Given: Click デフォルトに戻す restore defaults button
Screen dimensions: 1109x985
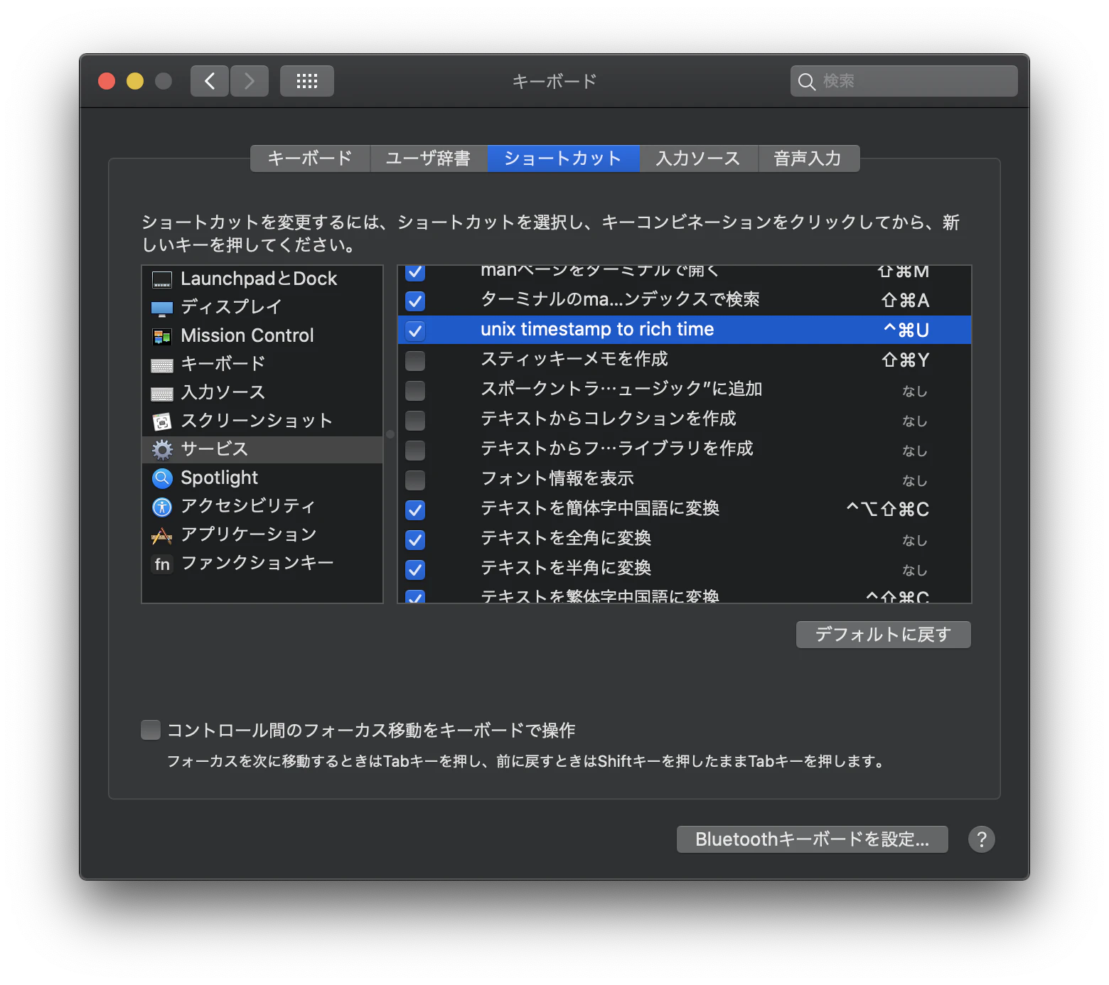Looking at the screenshot, I should 884,635.
